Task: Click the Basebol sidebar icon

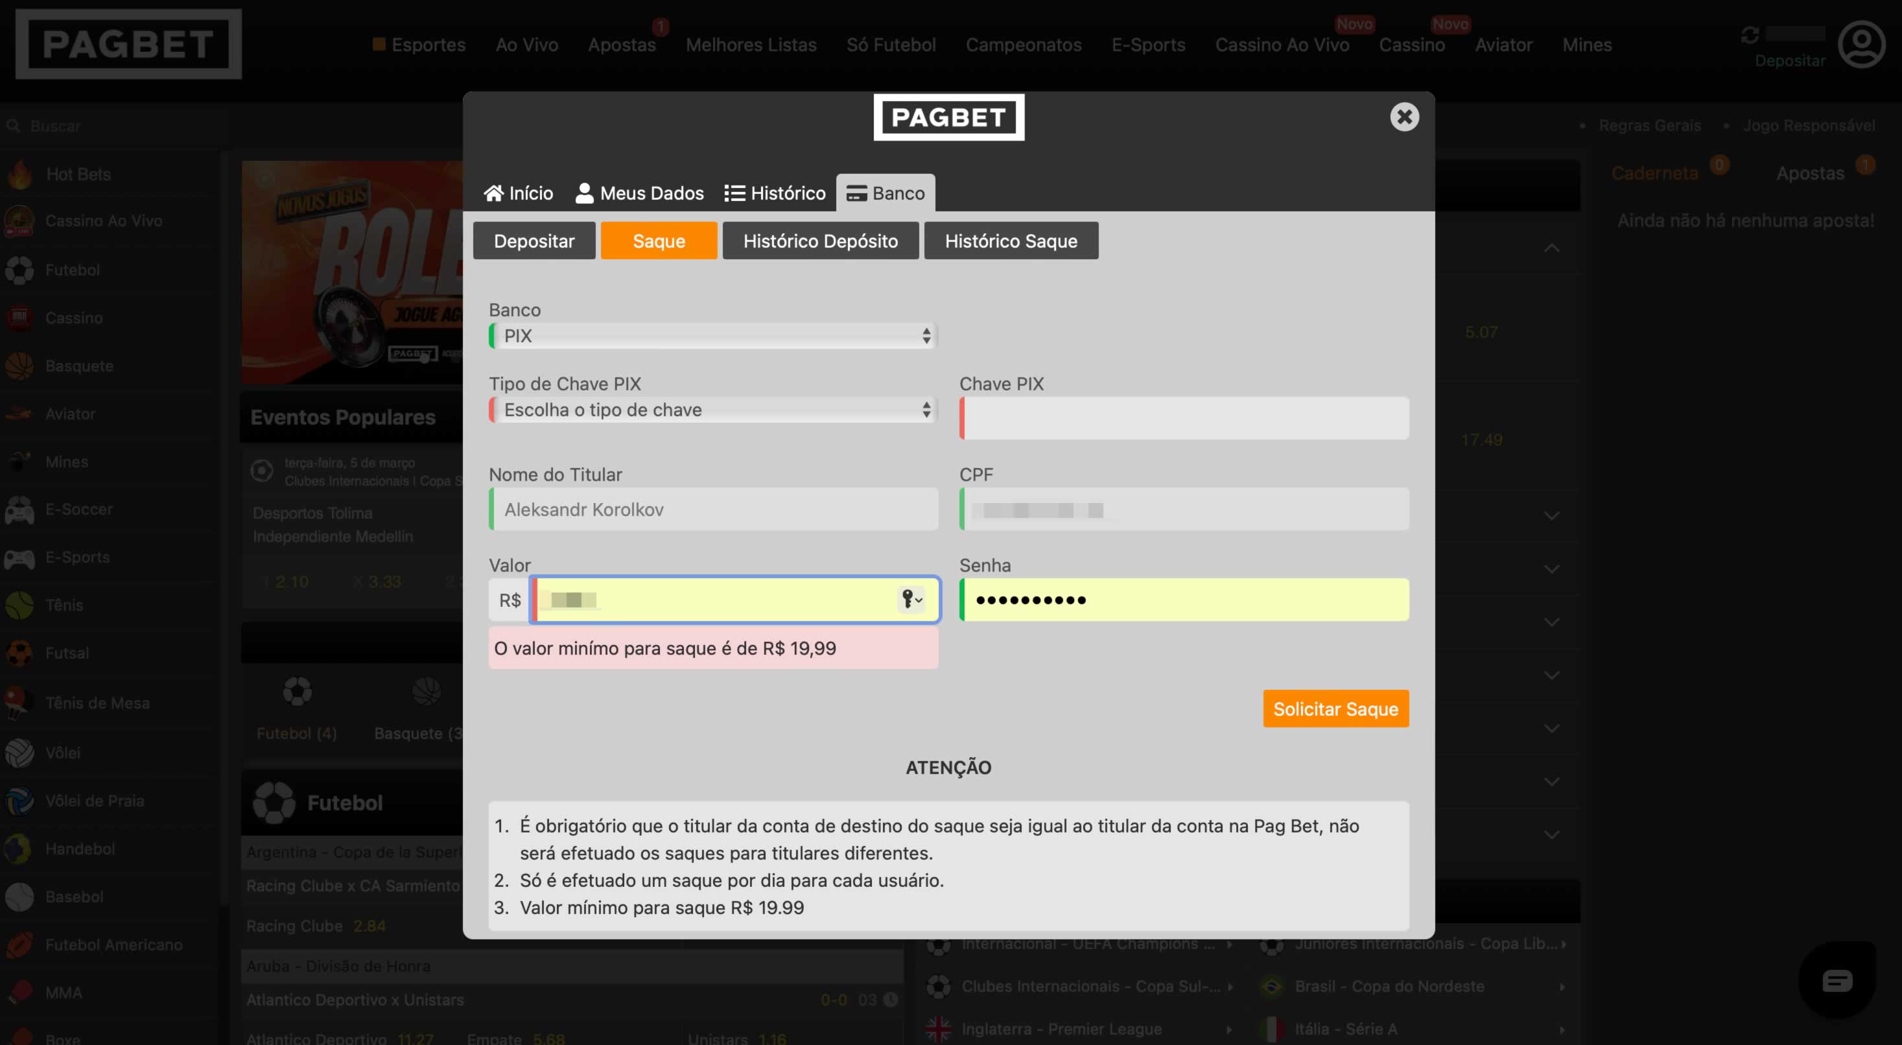Action: pos(19,897)
